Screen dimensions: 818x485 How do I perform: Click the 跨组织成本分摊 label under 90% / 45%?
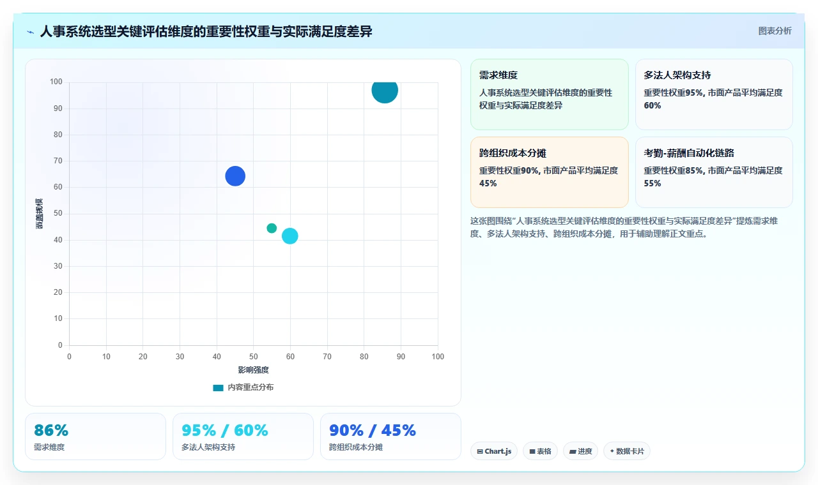[356, 447]
